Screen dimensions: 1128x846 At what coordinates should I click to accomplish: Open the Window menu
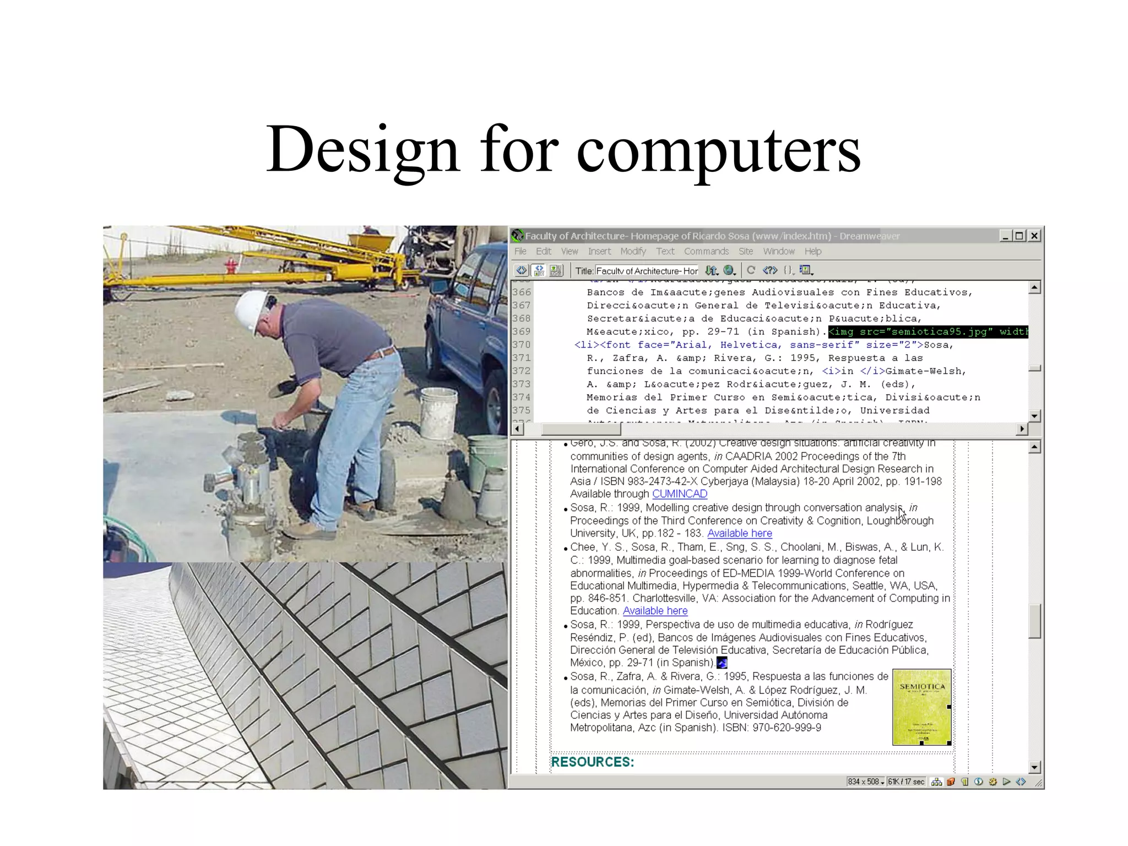point(779,251)
